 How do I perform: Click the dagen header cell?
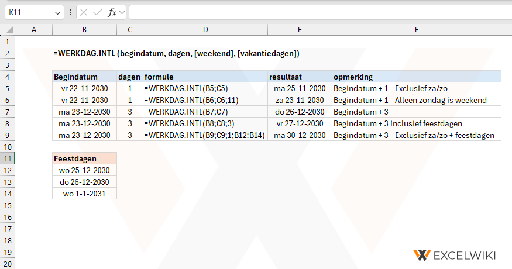[x=130, y=77]
